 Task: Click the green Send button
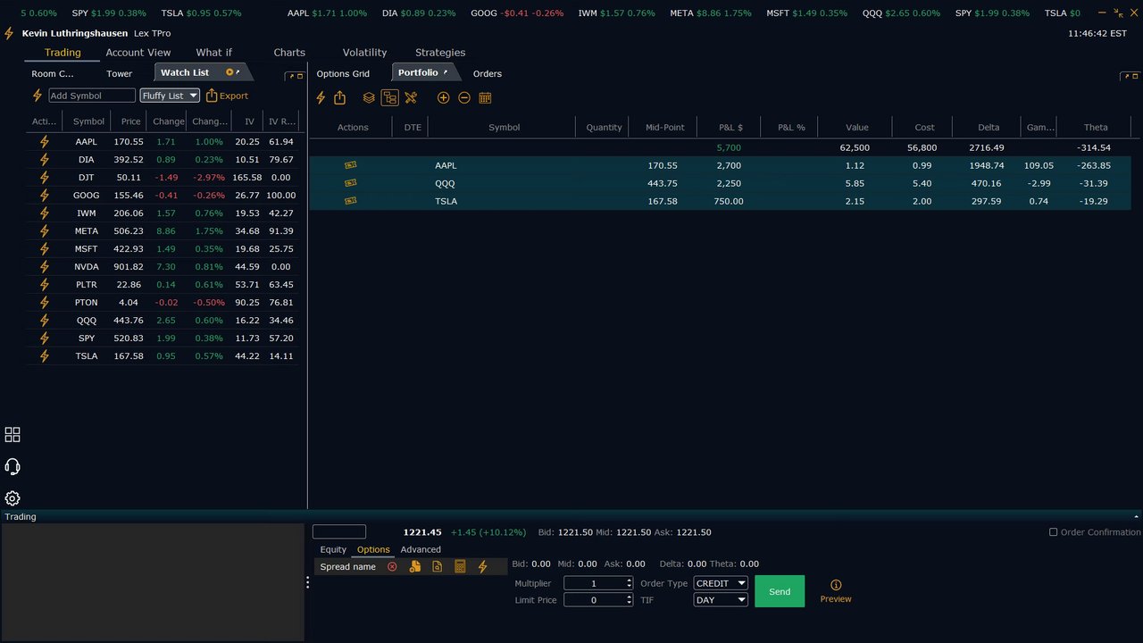point(780,591)
